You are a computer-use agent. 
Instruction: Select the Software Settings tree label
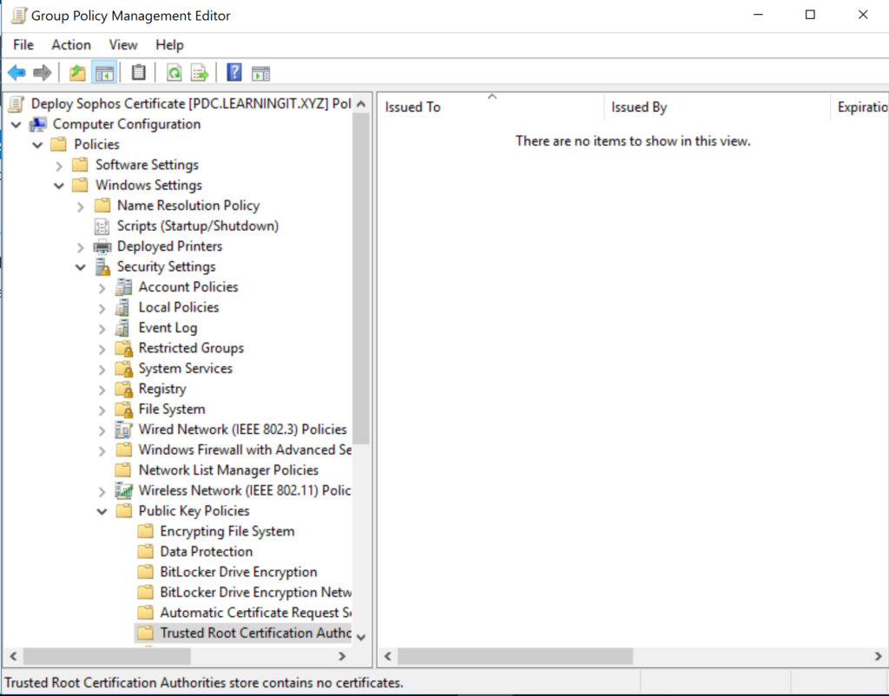[147, 165]
